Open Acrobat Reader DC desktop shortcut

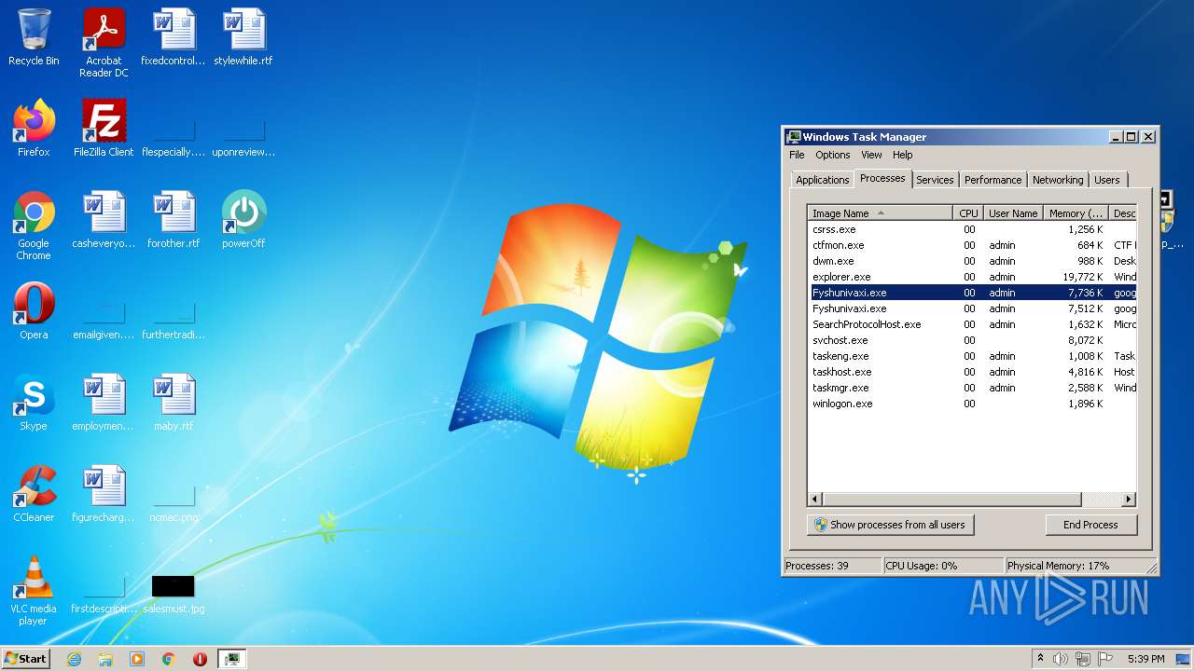click(x=104, y=43)
